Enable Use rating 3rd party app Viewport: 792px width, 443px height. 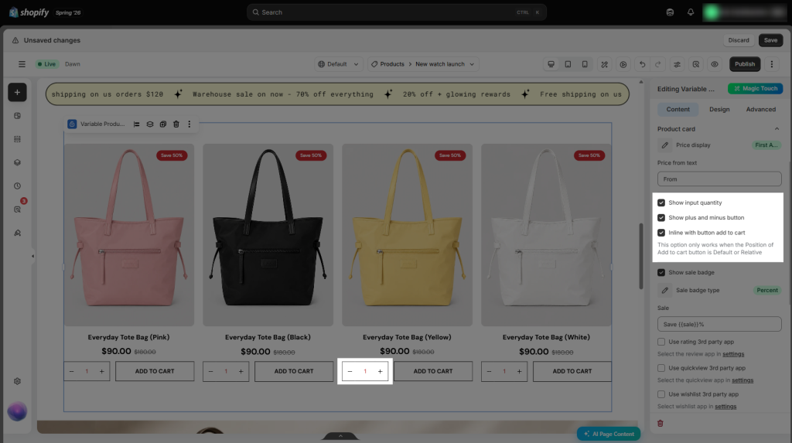coord(661,342)
